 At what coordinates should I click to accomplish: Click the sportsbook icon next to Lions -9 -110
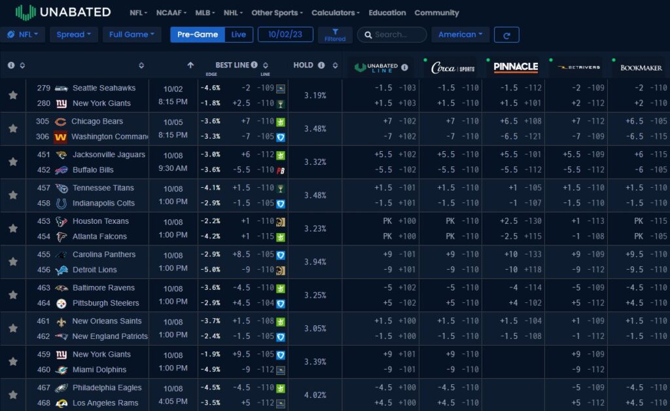tap(281, 270)
